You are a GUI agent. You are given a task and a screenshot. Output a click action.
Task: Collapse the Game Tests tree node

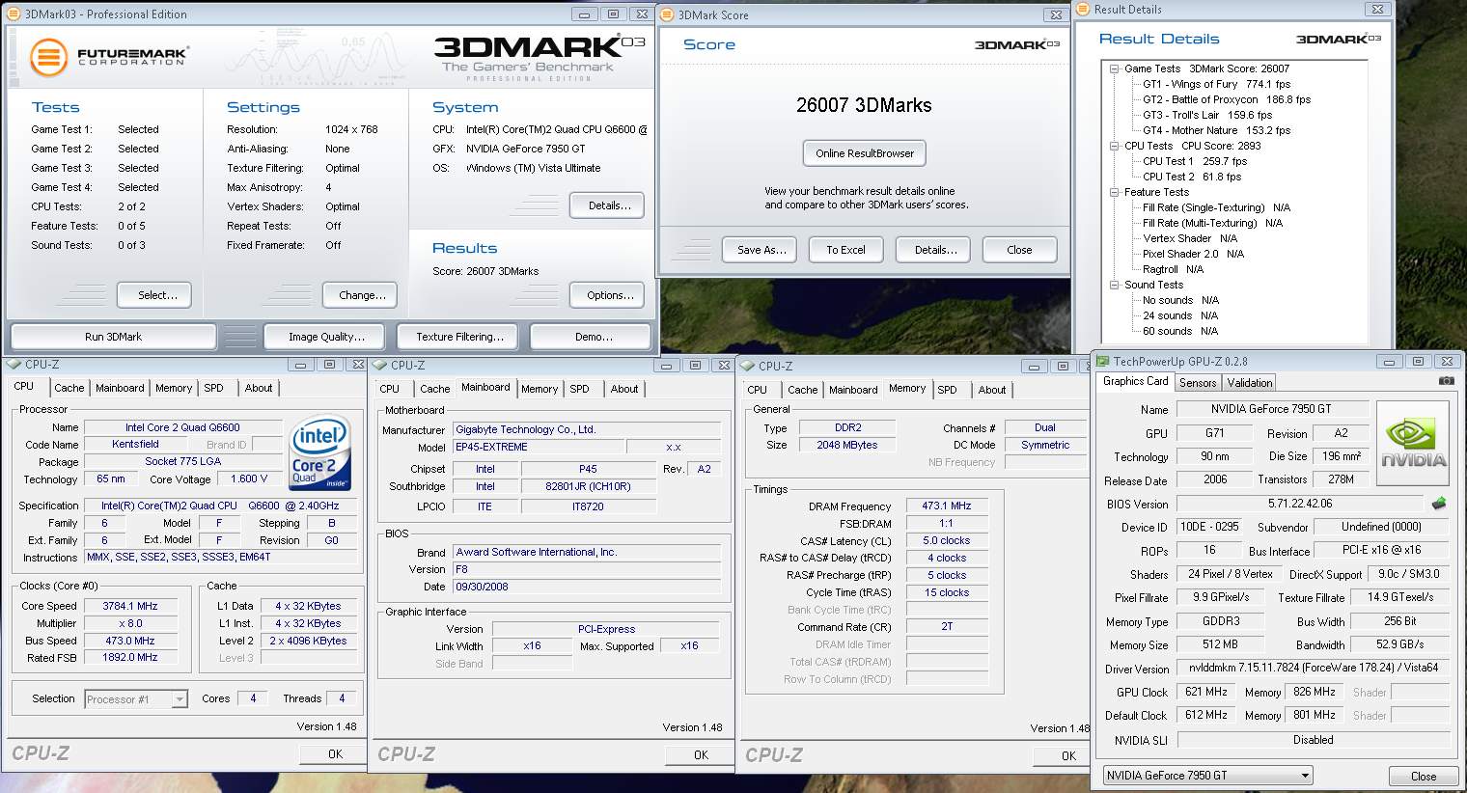pos(1114,68)
